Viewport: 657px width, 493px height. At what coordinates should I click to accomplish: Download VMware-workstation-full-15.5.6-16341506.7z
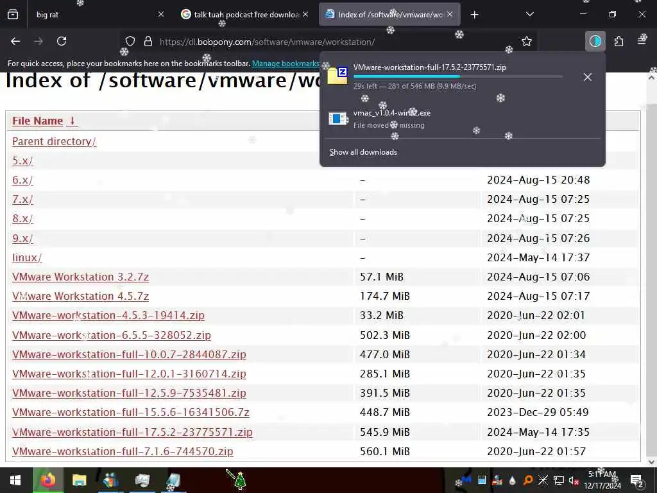[131, 413]
